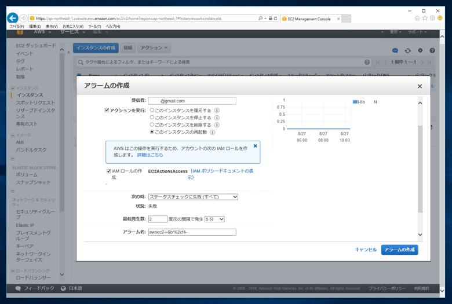Click the blue アラームの作成 submit button
452x304 pixels.
click(x=399, y=250)
